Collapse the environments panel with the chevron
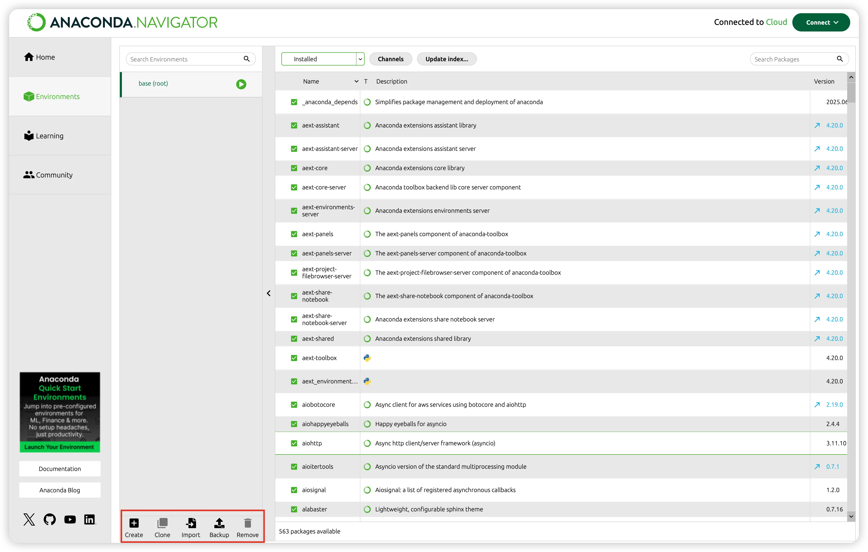This screenshot has width=868, height=552. tap(268, 293)
